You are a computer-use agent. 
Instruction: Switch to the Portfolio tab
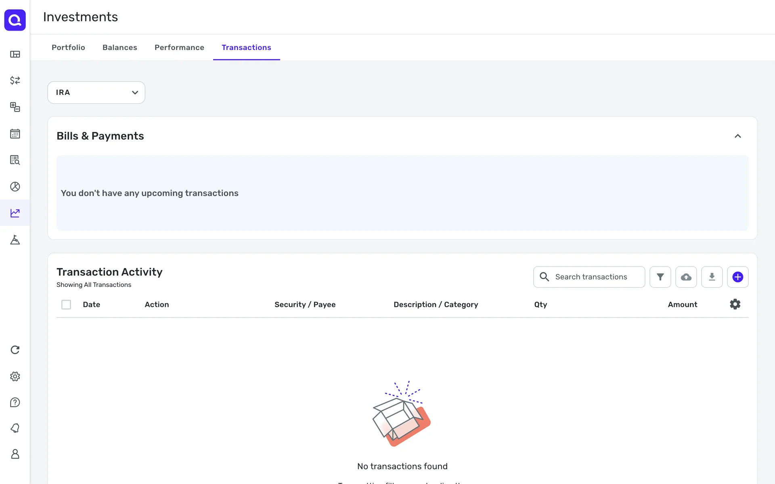(68, 48)
